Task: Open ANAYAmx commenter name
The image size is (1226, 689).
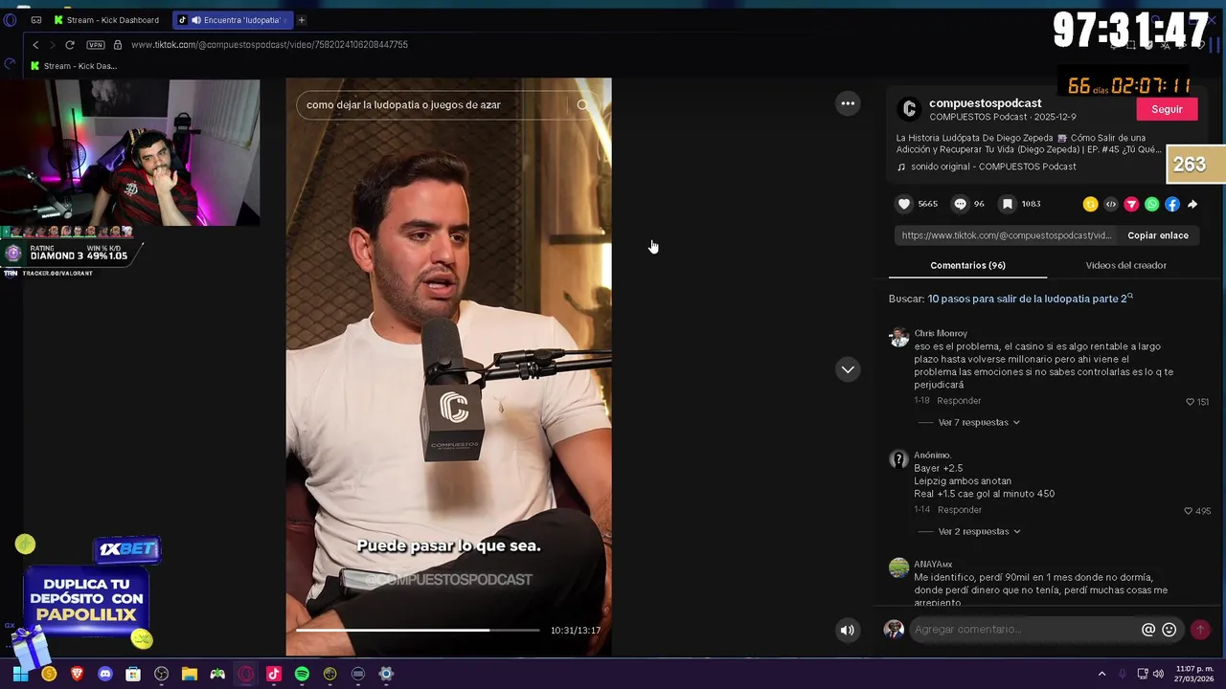Action: click(933, 565)
